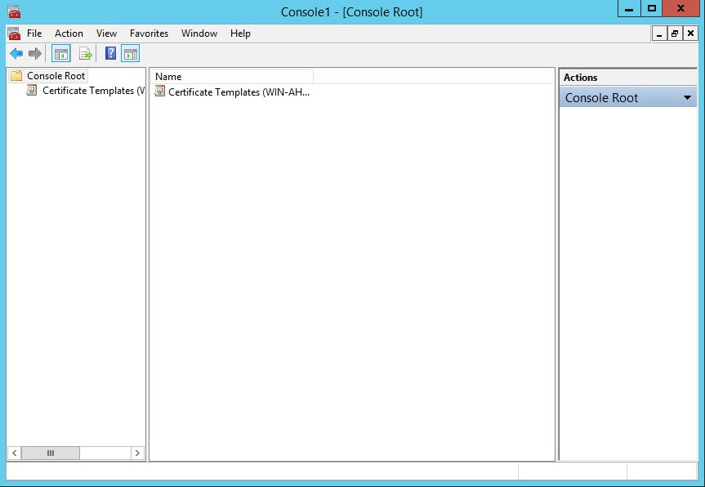Image resolution: width=705 pixels, height=487 pixels.
Task: Select Certificate Templates node in tree pane
Action: [93, 91]
